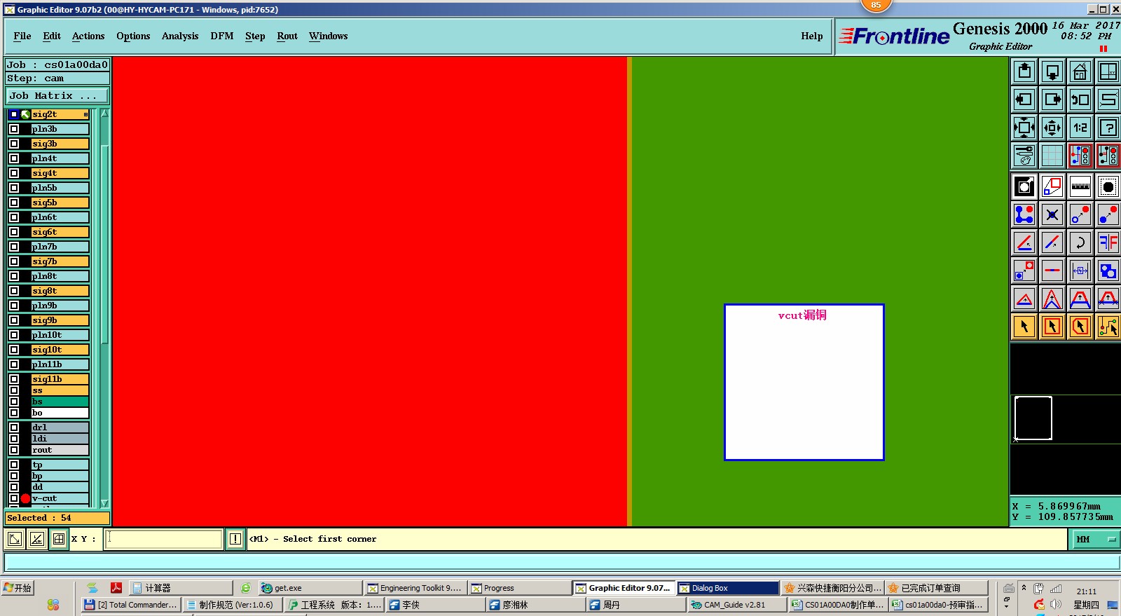Click the pan right view icon
Screen dimensions: 1121x616
1052,100
